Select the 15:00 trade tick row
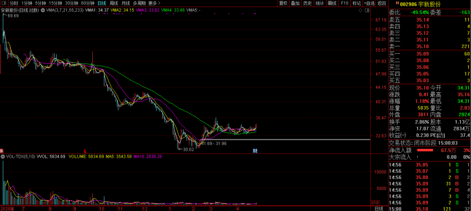This screenshot has height=211, width=471. 430,209
